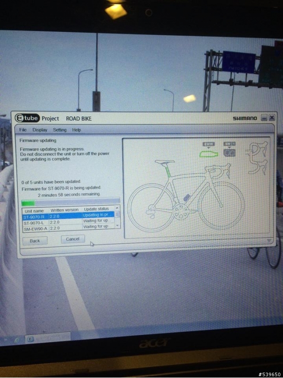Click the unit list scroll-down arrow
283x378 pixels.
pyautogui.click(x=117, y=226)
